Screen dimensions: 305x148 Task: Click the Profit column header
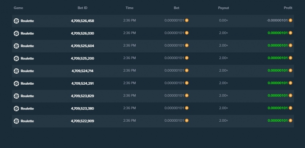(x=288, y=8)
